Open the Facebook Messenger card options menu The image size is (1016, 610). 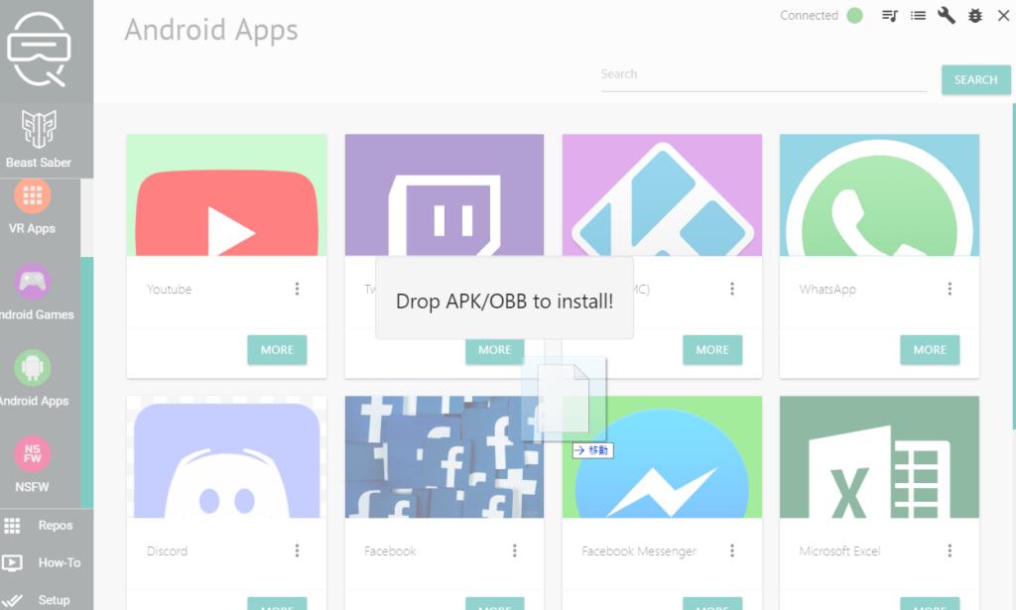tap(732, 551)
